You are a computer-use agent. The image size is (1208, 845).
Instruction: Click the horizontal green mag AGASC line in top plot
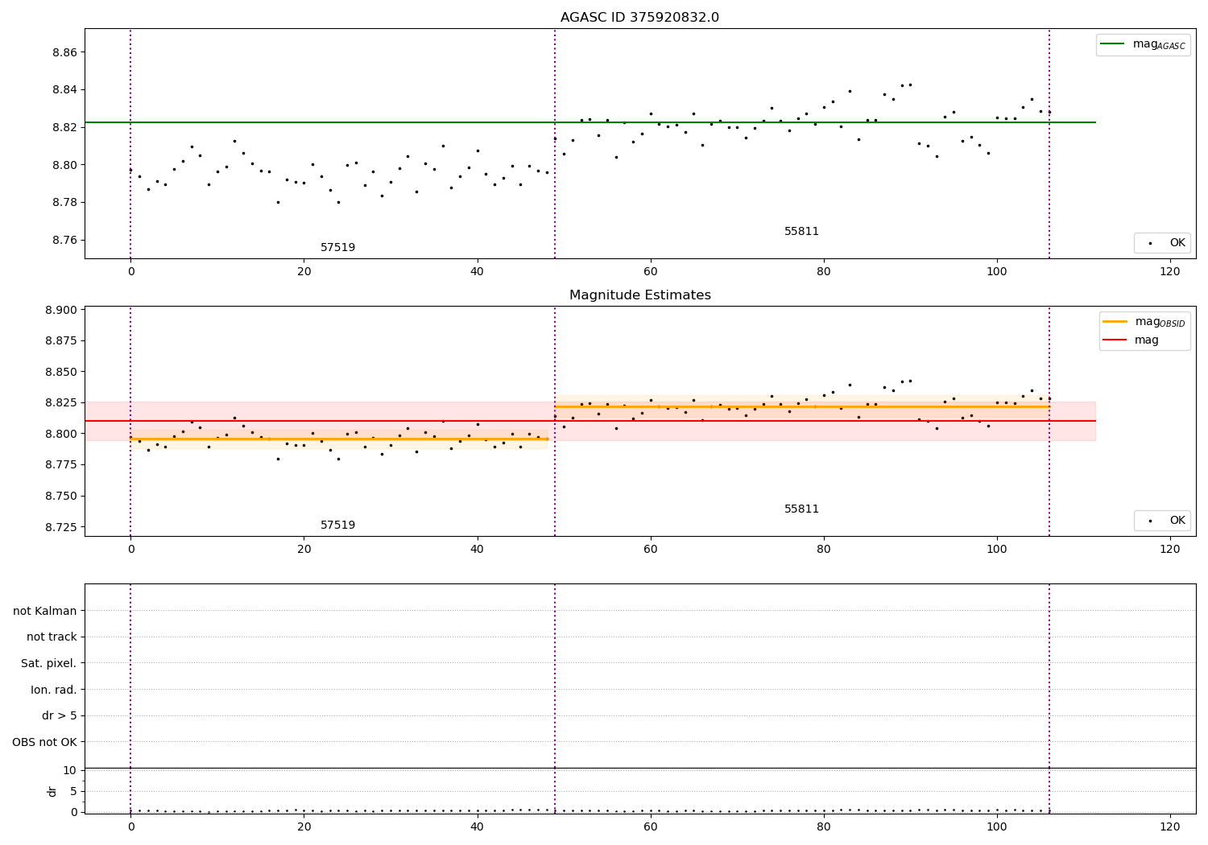coord(590,122)
